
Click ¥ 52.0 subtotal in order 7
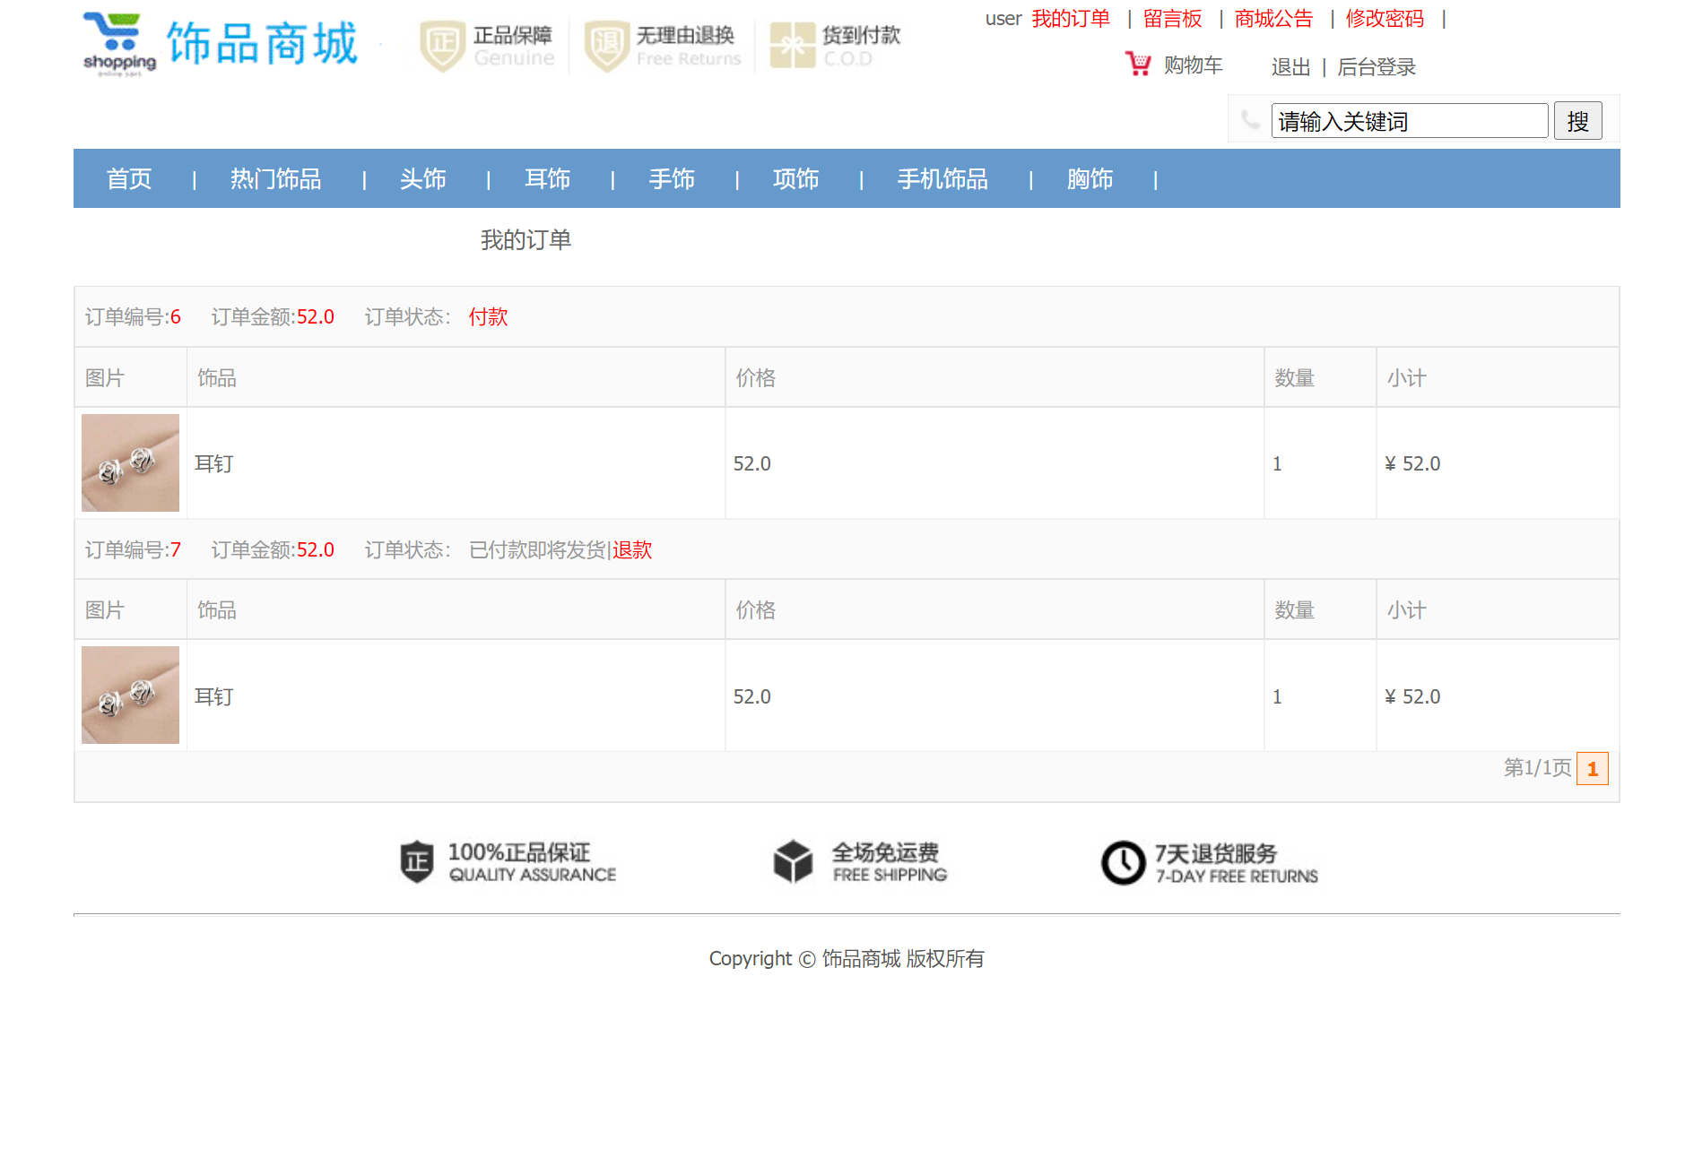[x=1412, y=697]
